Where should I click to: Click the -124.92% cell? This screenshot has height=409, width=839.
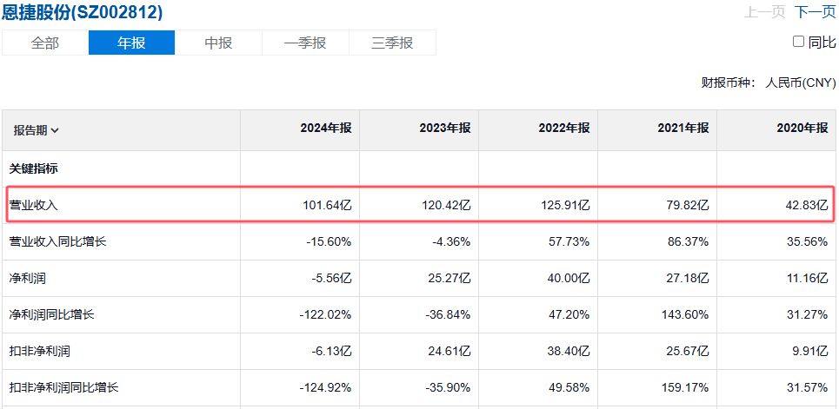[x=325, y=387]
